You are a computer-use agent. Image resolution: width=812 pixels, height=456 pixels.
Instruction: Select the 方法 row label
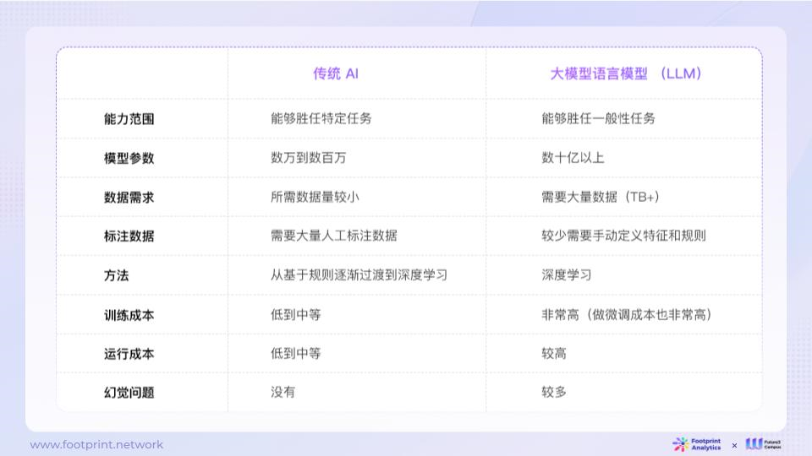(x=117, y=275)
